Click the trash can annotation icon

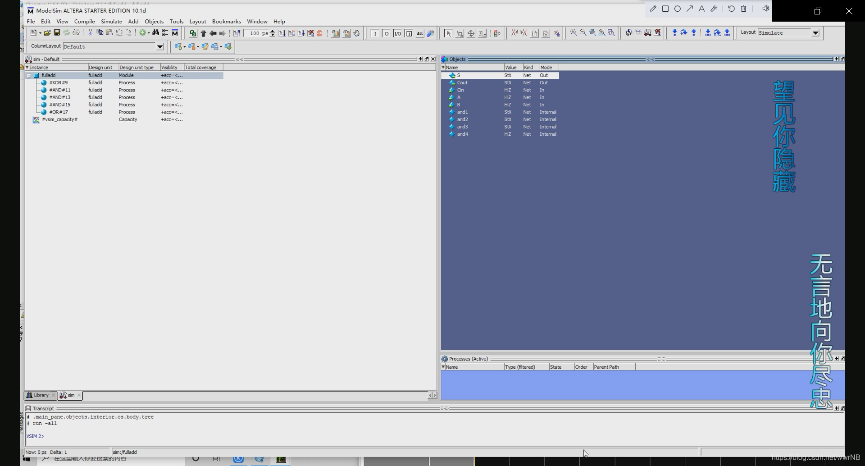[744, 9]
